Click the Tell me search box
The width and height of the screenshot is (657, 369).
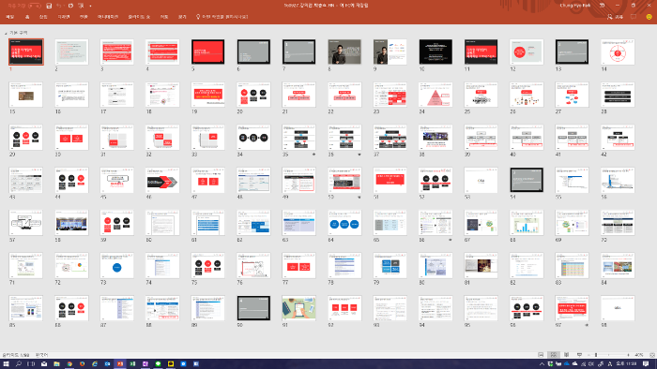click(222, 17)
